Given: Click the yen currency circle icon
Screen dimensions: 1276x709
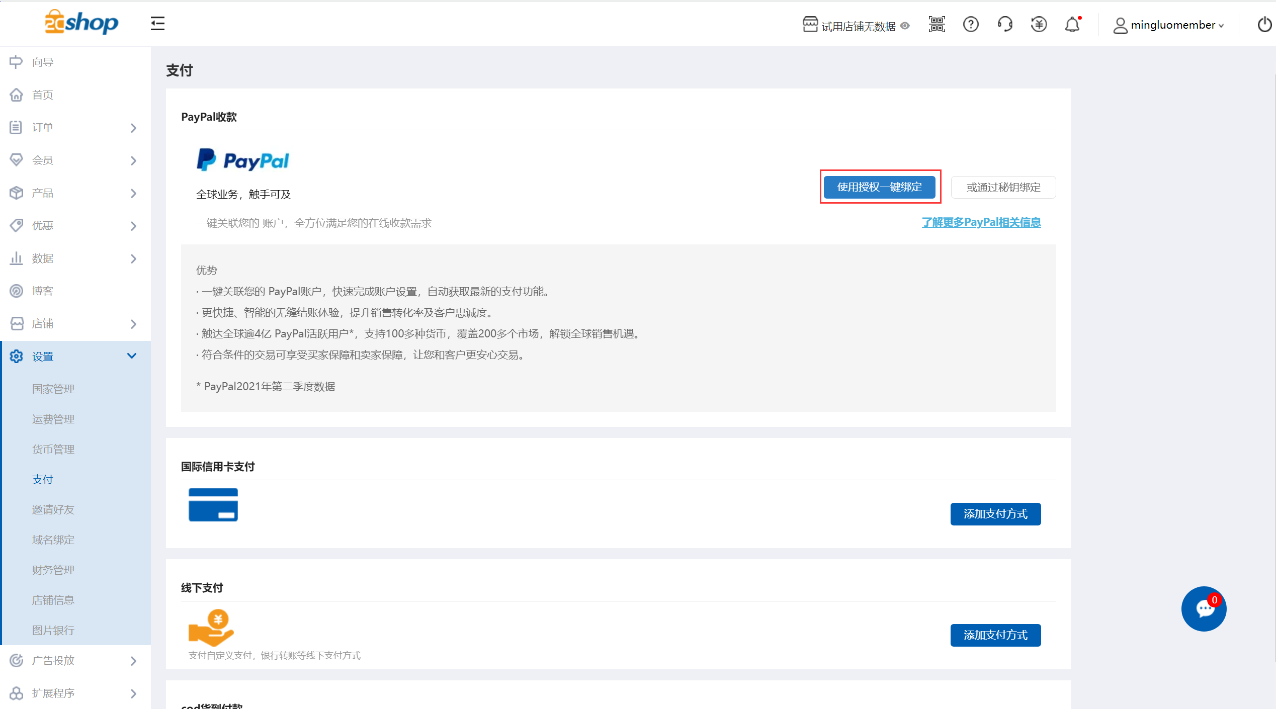Looking at the screenshot, I should [x=1039, y=24].
